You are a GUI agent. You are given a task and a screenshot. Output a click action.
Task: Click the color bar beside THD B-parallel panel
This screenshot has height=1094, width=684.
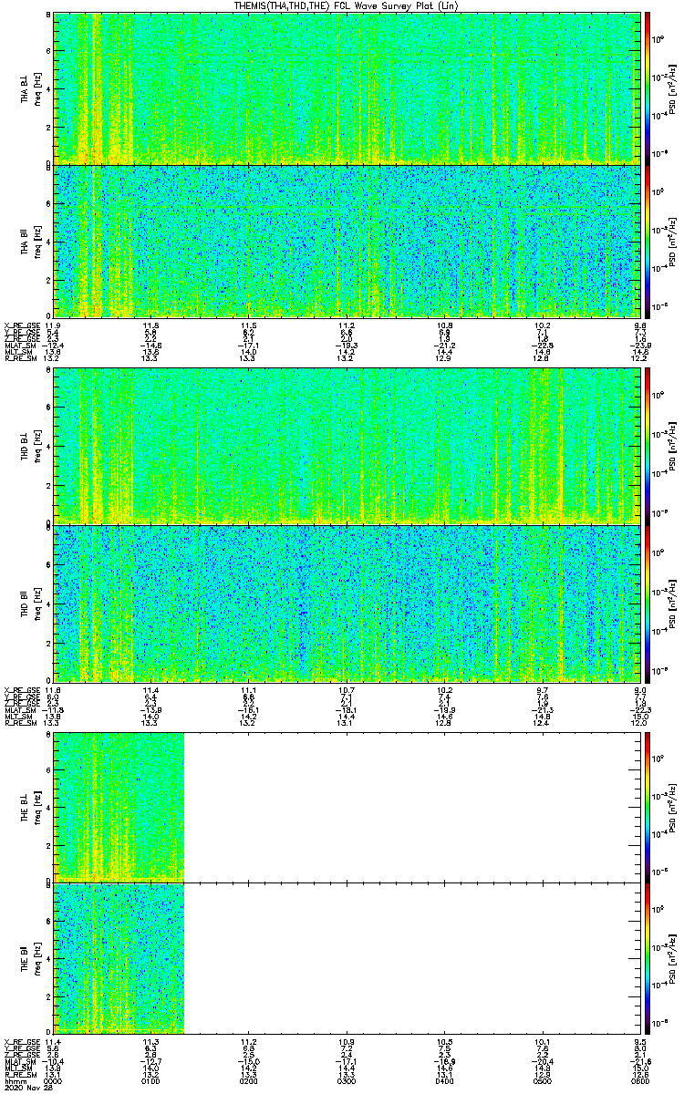[x=648, y=604]
